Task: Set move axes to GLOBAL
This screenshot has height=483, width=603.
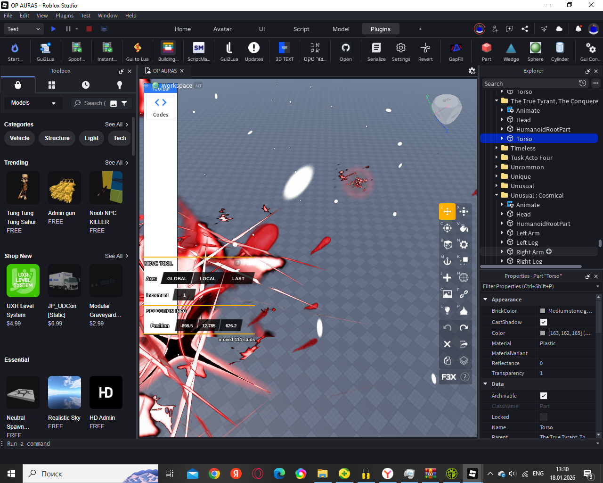Action: point(177,278)
